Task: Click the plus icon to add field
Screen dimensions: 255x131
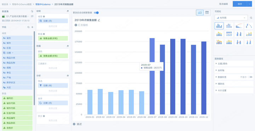Action: (x=32, y=27)
